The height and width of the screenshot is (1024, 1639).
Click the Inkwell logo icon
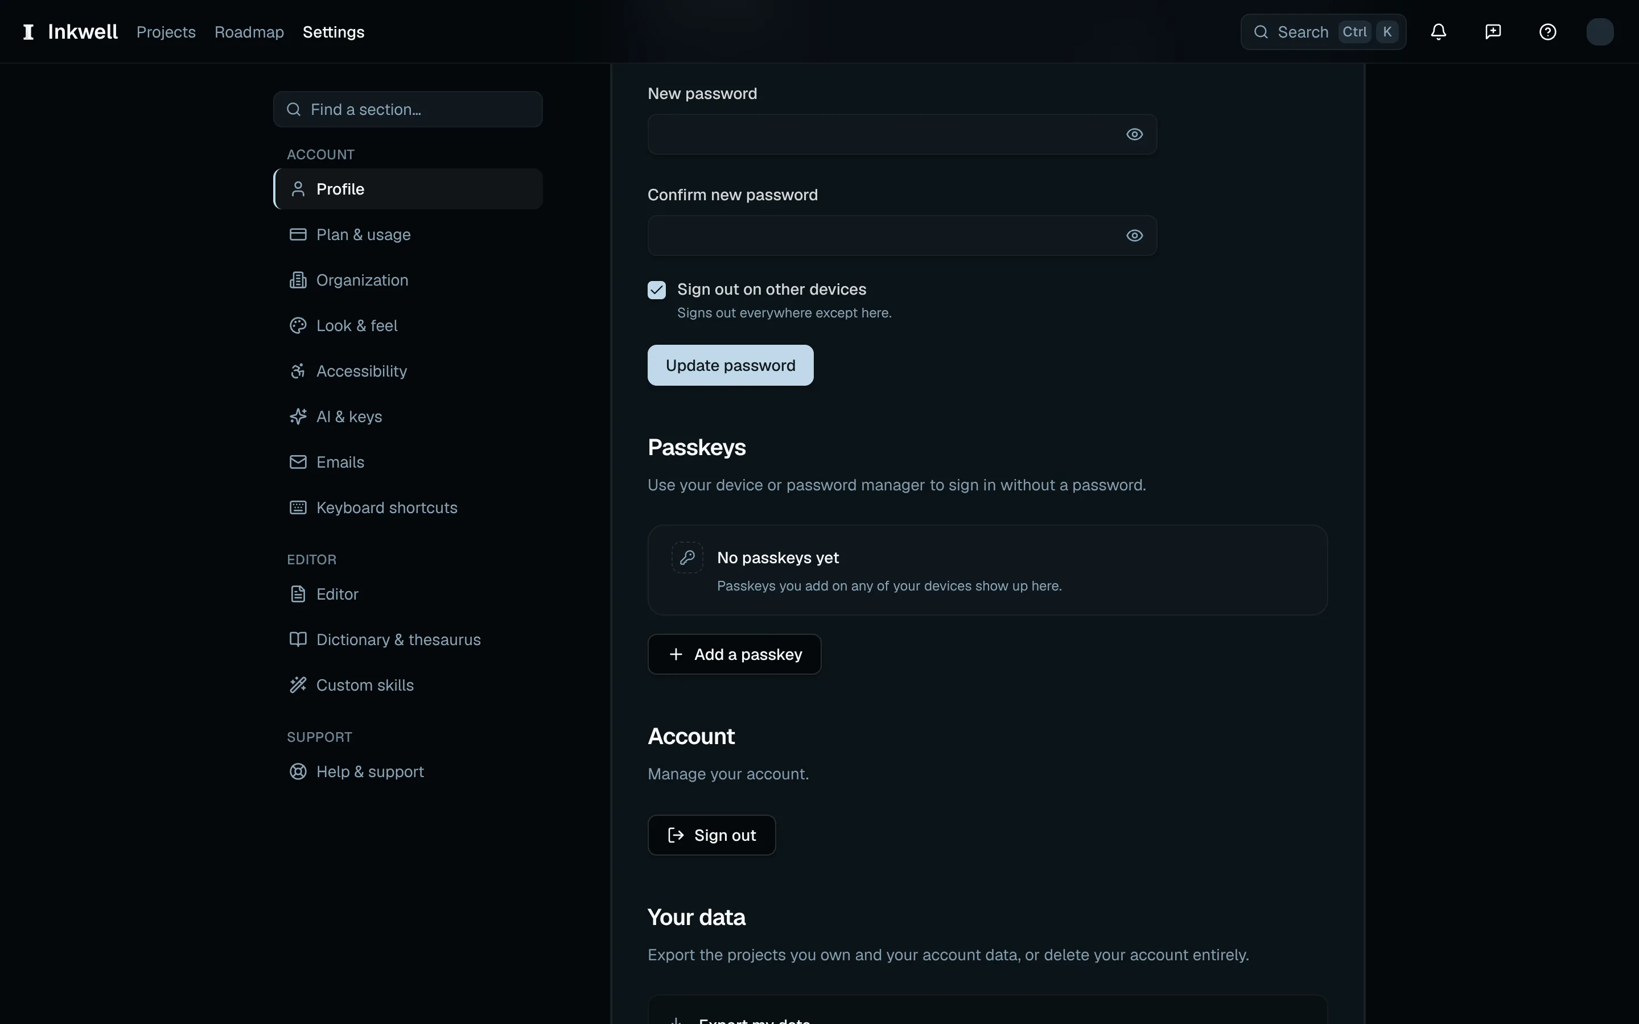(28, 32)
